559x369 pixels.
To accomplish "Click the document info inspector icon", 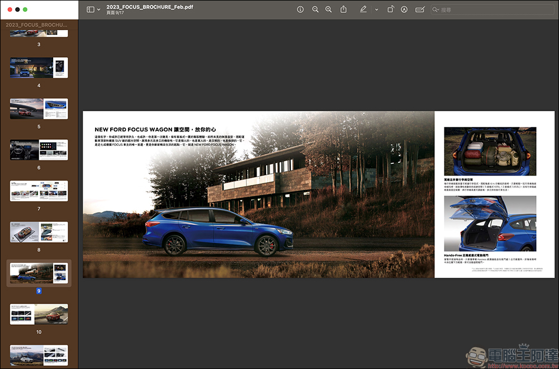I will [x=300, y=10].
